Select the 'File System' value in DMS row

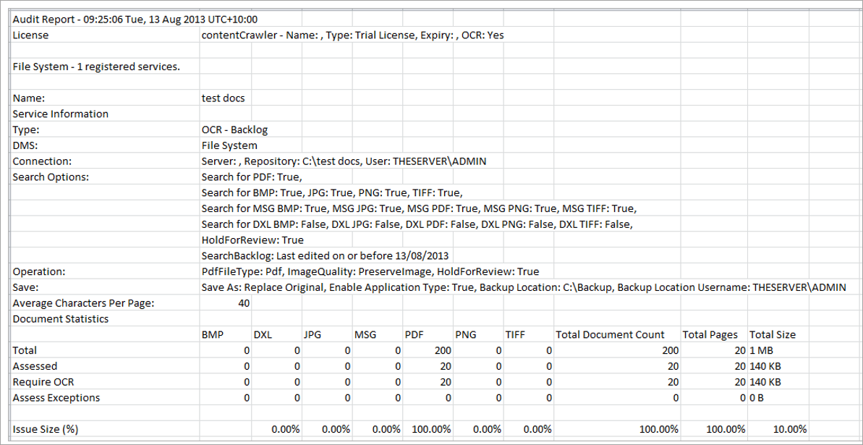pyautogui.click(x=229, y=146)
